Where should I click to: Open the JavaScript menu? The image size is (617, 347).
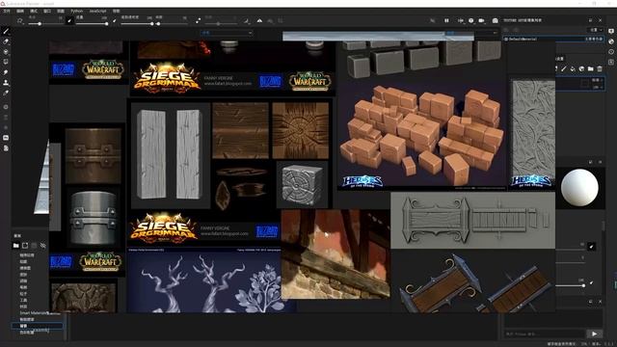97,11
